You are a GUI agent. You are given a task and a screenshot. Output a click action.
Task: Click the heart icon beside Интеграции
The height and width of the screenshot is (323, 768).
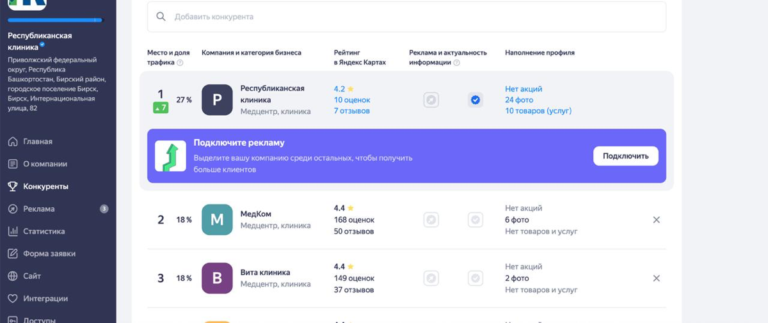click(x=12, y=298)
